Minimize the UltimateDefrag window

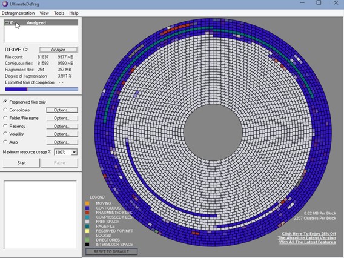tap(303, 2)
